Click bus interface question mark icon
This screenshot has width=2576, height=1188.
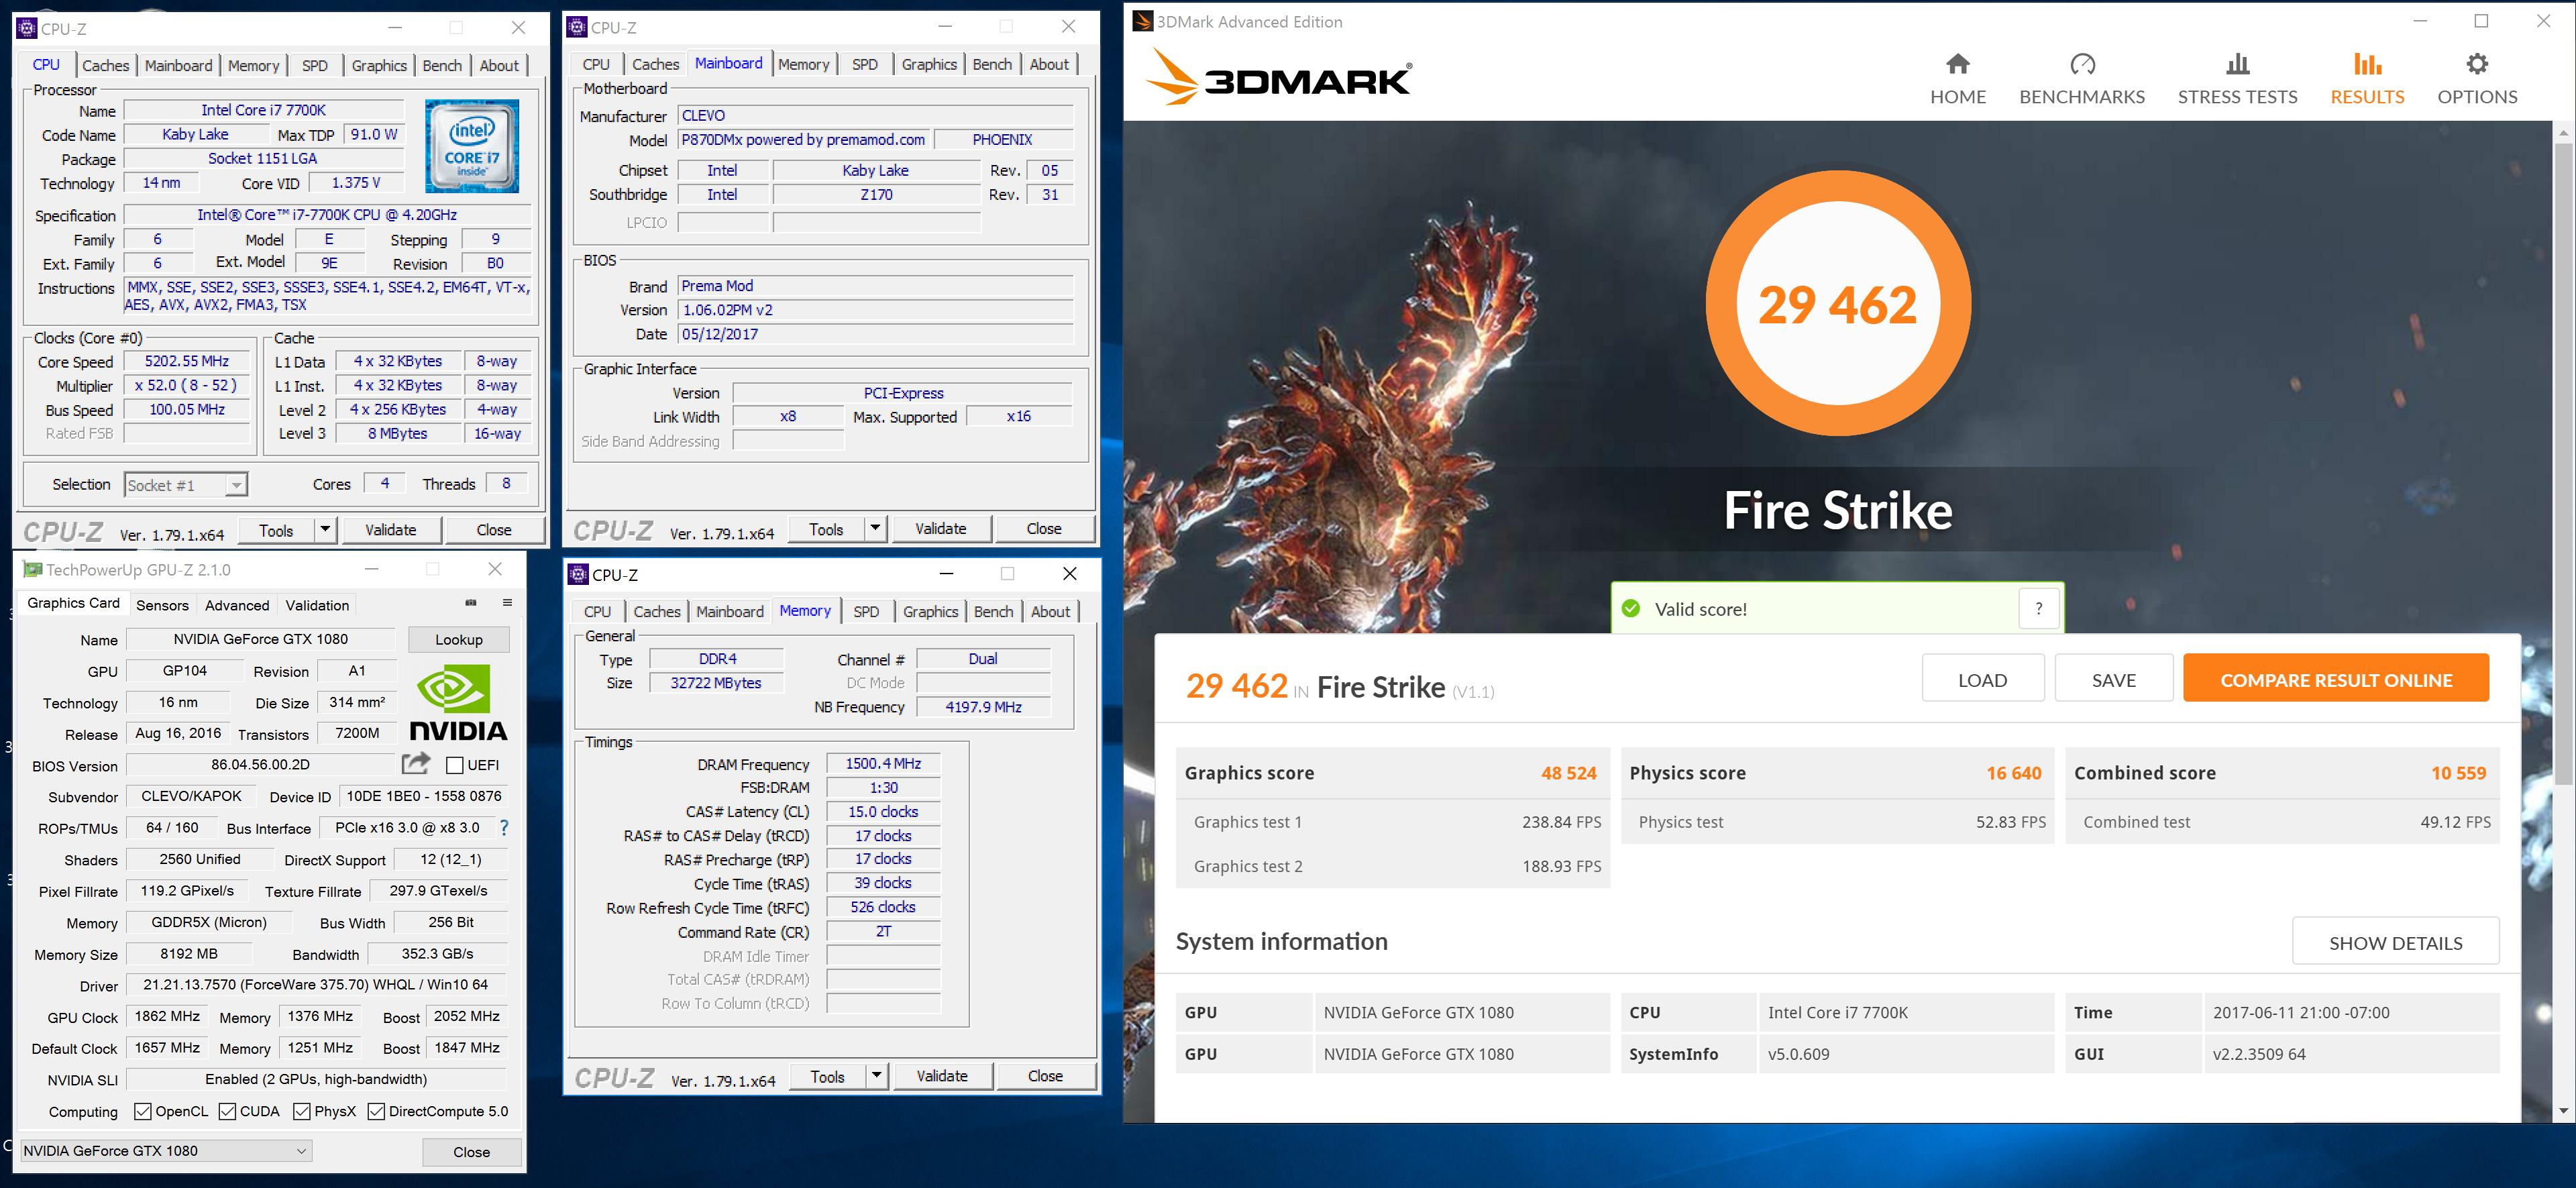pyautogui.click(x=504, y=828)
